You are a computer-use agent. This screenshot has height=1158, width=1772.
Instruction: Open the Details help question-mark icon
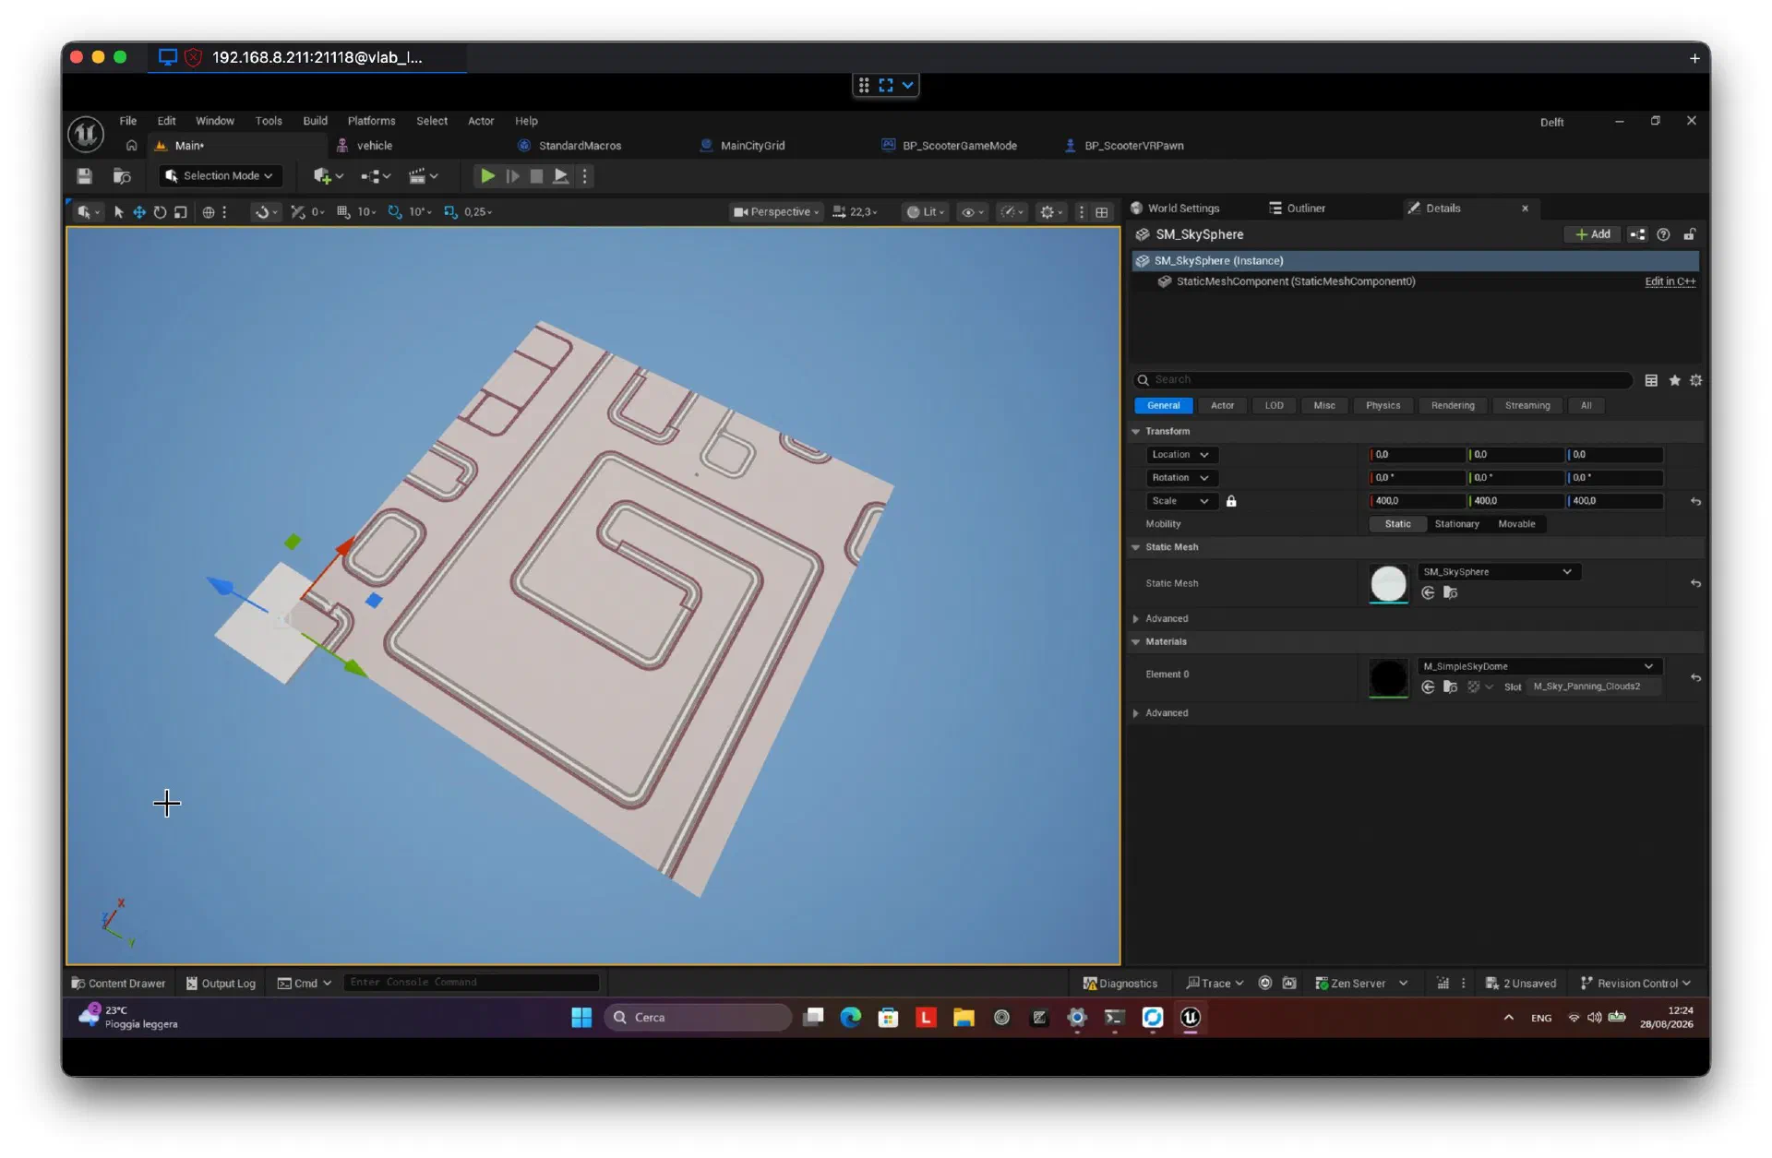pos(1663,234)
